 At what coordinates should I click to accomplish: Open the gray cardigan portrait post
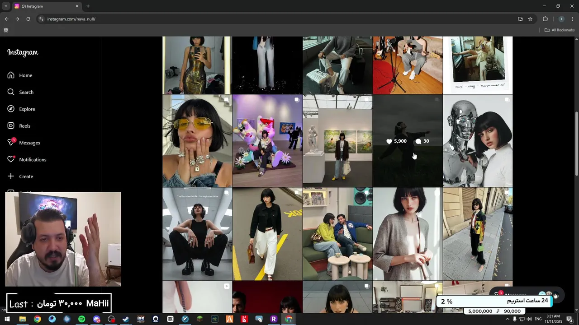click(x=408, y=234)
